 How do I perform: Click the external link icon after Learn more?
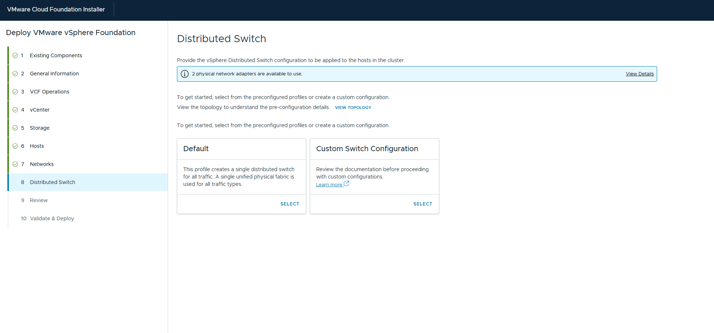click(x=346, y=184)
